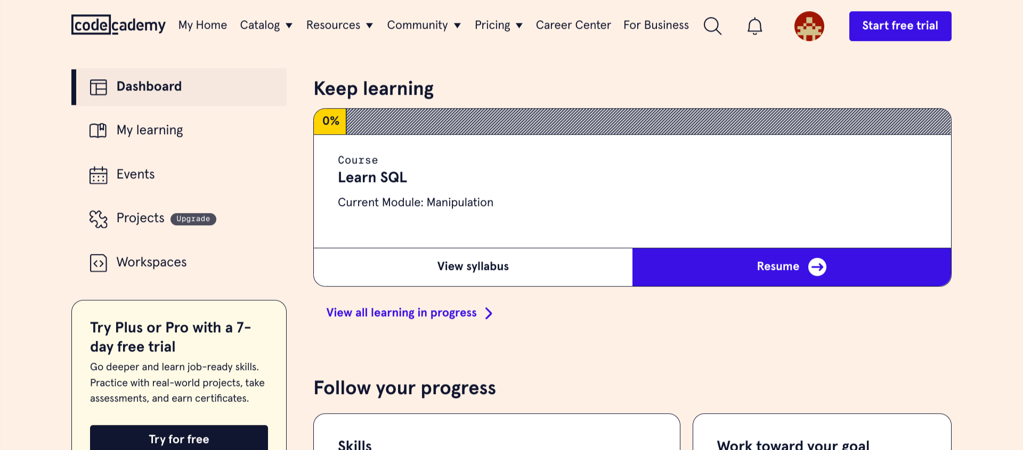Click the Projects puzzle icon
Screen dimensions: 1023x450
[x=99, y=218]
